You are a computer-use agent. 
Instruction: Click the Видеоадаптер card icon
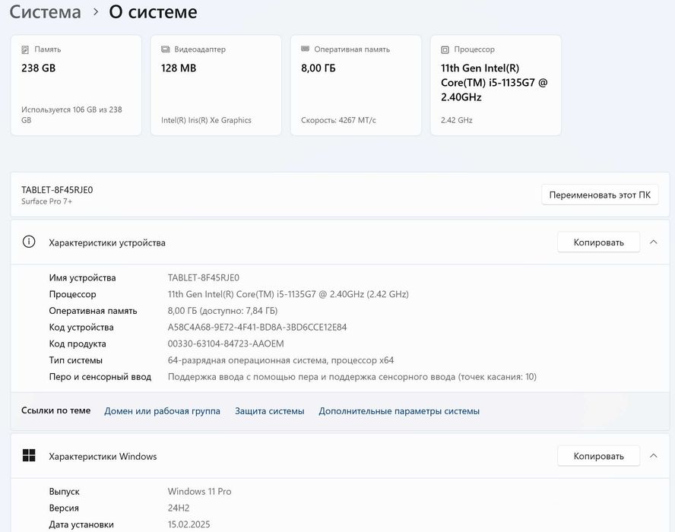(x=166, y=49)
